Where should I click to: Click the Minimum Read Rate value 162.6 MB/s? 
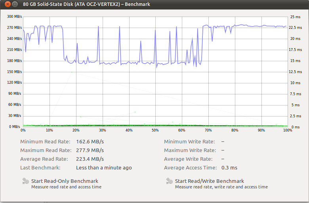coord(90,142)
